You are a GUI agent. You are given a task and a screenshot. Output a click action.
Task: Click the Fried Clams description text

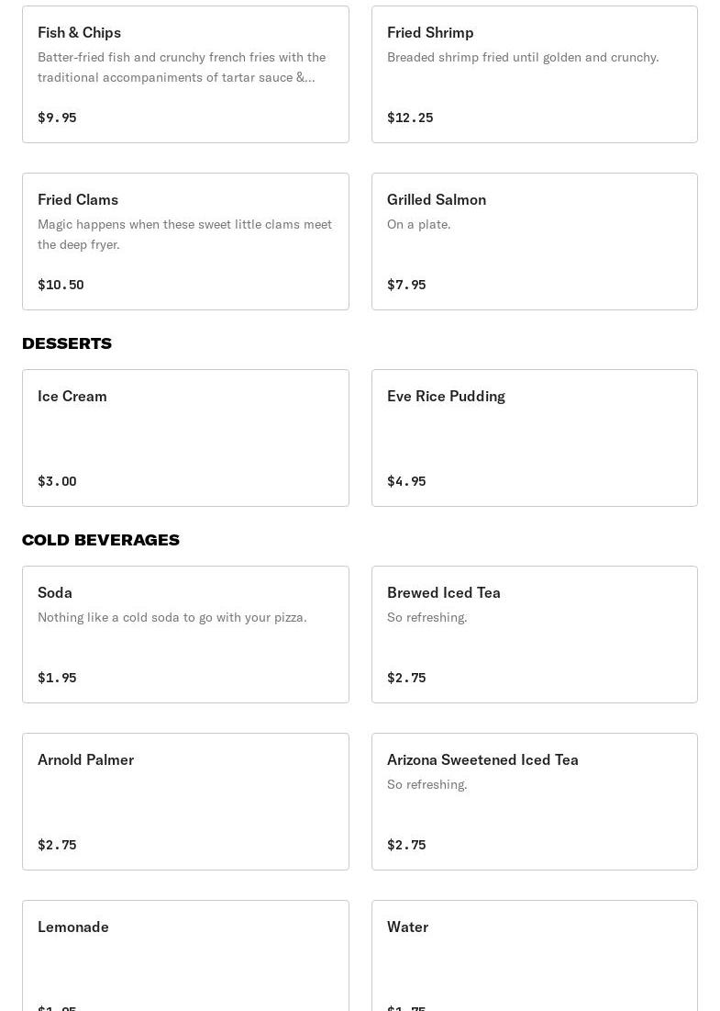click(184, 234)
